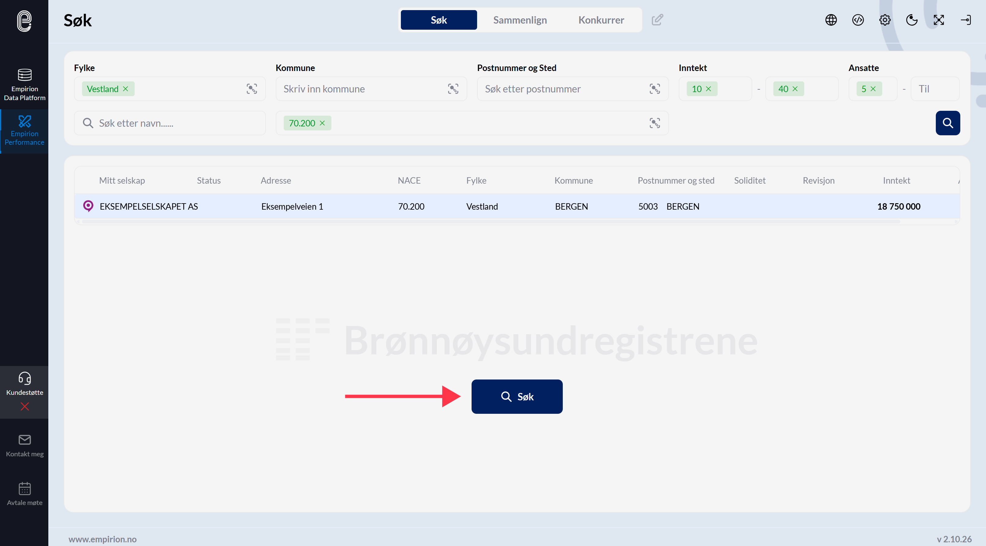The width and height of the screenshot is (986, 546).
Task: Select Empirion Performance in sidebar
Action: click(24, 131)
